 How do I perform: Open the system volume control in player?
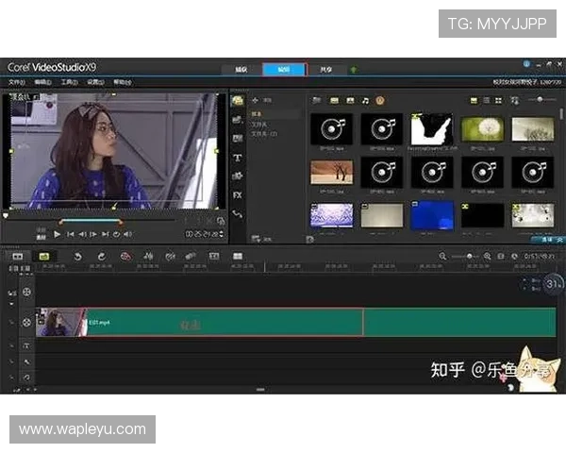pyautogui.click(x=153, y=234)
